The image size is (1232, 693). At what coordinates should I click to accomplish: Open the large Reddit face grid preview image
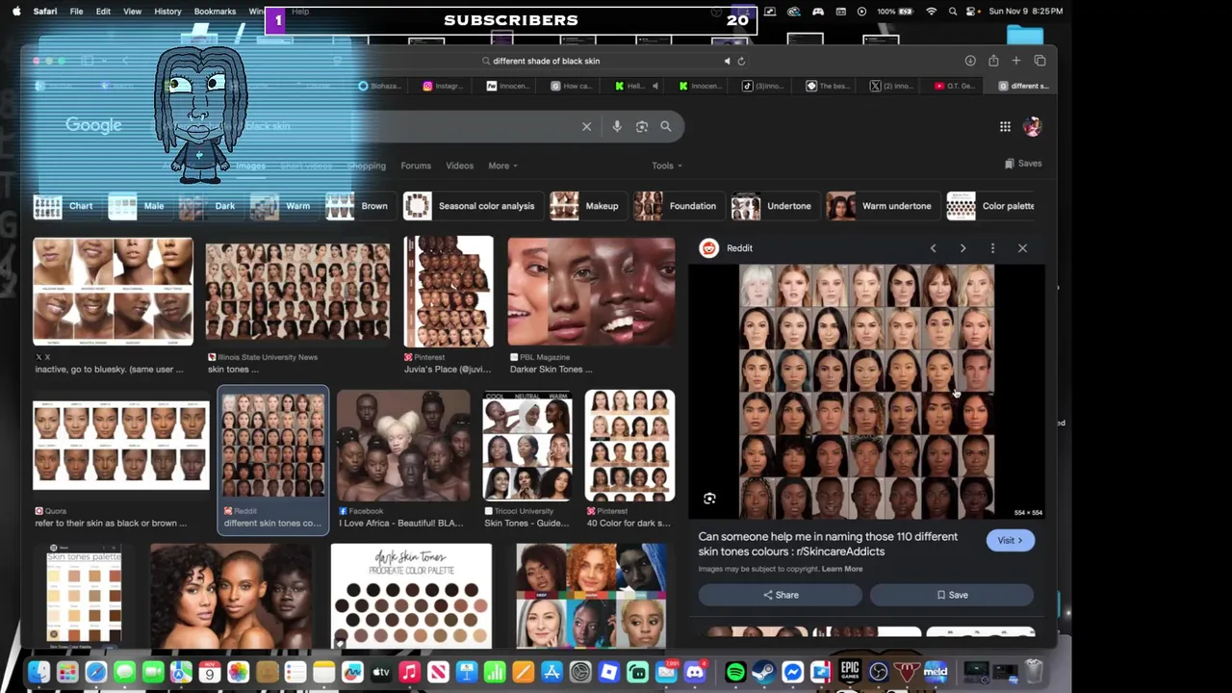click(866, 392)
